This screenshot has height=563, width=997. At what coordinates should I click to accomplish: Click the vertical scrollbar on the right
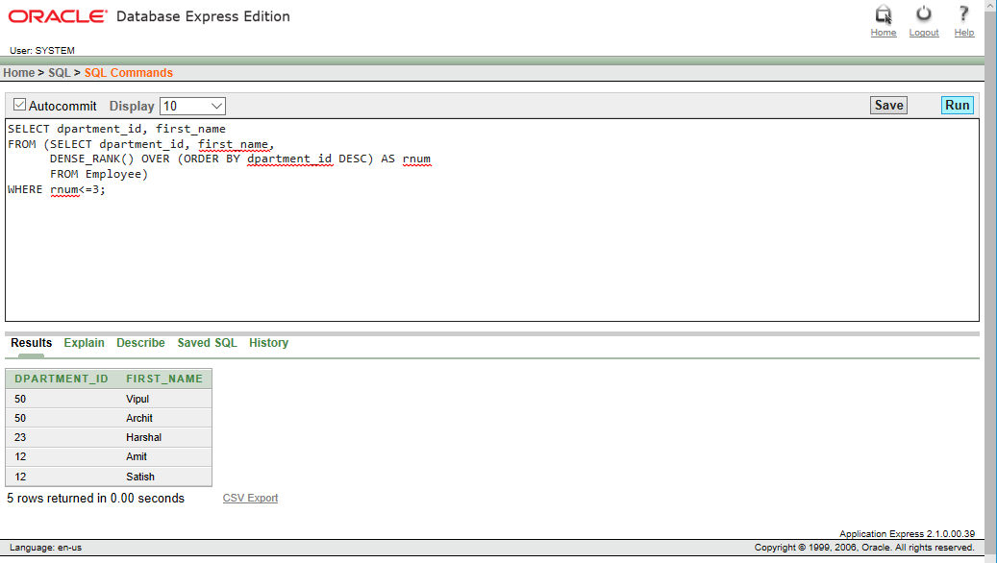pyautogui.click(x=990, y=280)
